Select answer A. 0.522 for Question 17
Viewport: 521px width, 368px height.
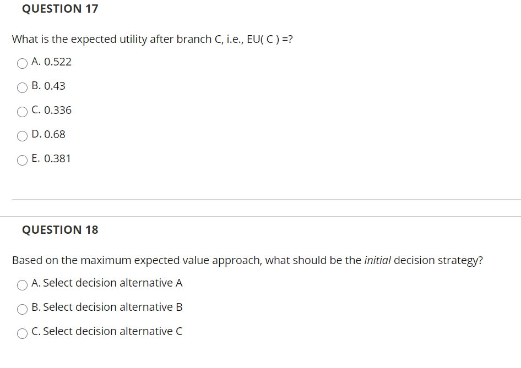[22, 63]
